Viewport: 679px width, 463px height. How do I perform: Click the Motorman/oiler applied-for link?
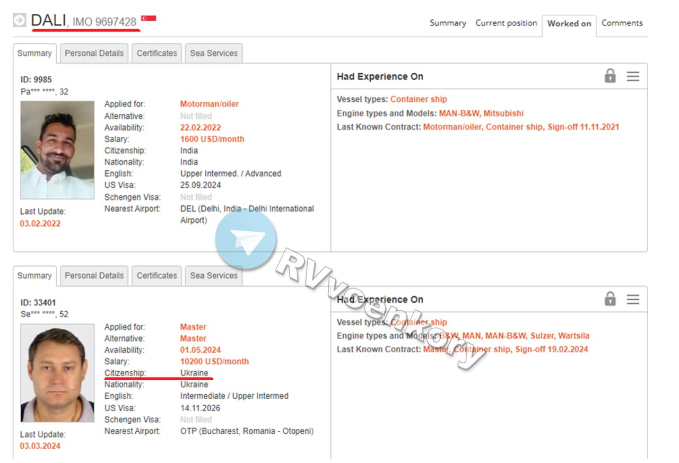coord(210,104)
